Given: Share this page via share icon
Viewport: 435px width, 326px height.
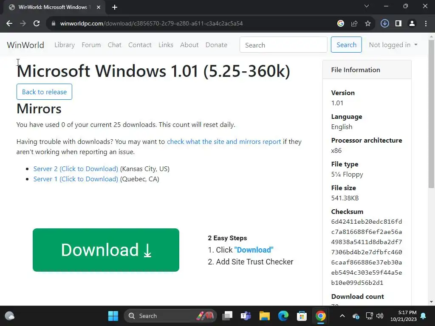Looking at the screenshot, I should pos(354,24).
